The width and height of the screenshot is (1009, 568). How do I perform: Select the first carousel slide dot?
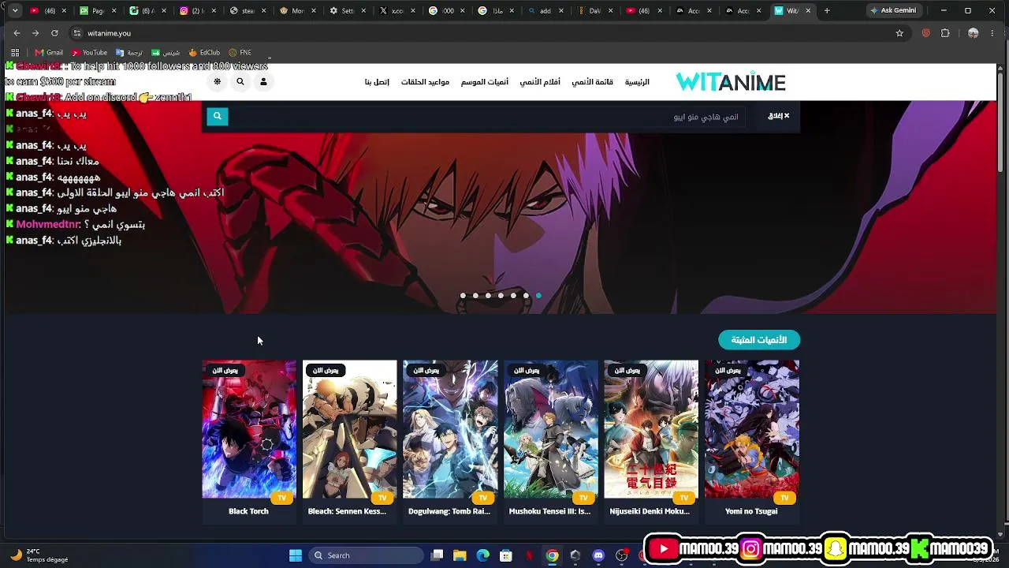pyautogui.click(x=463, y=296)
